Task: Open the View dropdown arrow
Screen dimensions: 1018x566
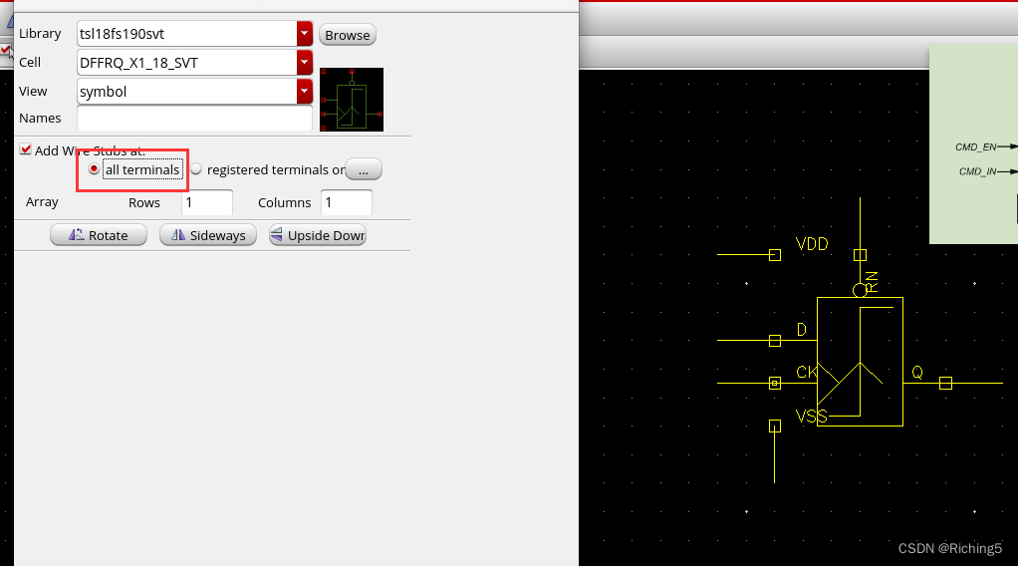Action: pos(305,91)
